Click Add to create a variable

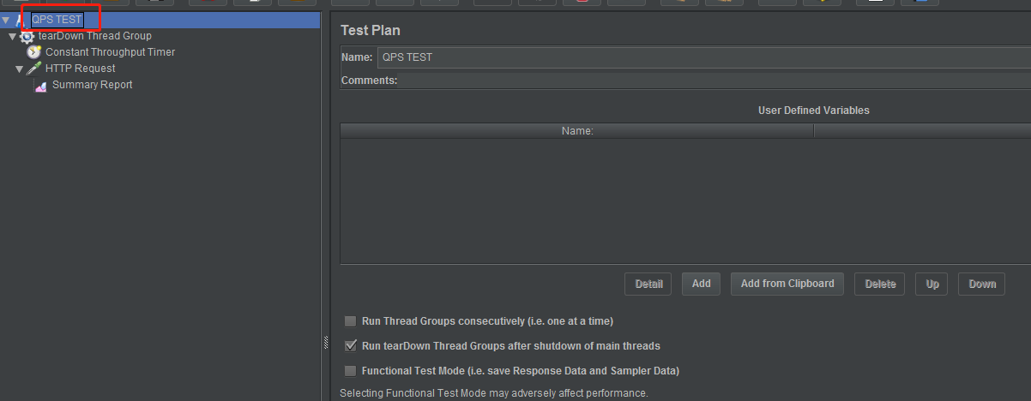(x=701, y=284)
